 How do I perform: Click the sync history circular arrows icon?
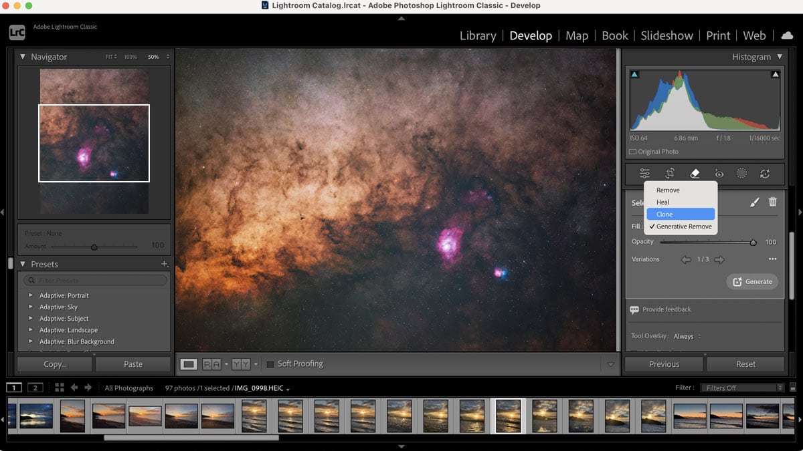pyautogui.click(x=765, y=174)
